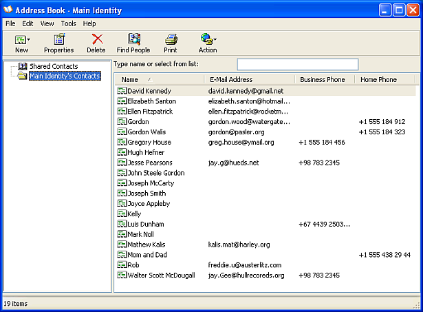This screenshot has height=312, width=423.
Task: Click the Delete toolbar icon
Action: pyautogui.click(x=96, y=39)
